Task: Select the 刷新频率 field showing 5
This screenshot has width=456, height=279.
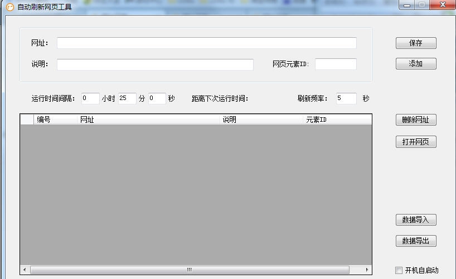Action: point(346,98)
